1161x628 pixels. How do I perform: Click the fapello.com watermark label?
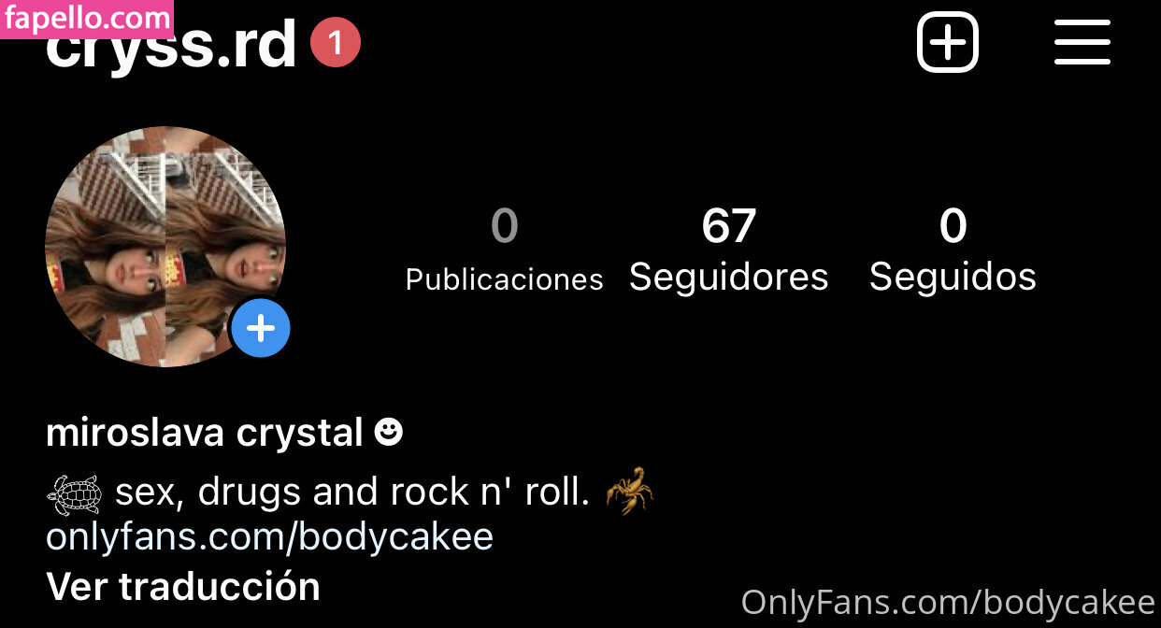pyautogui.click(x=87, y=18)
